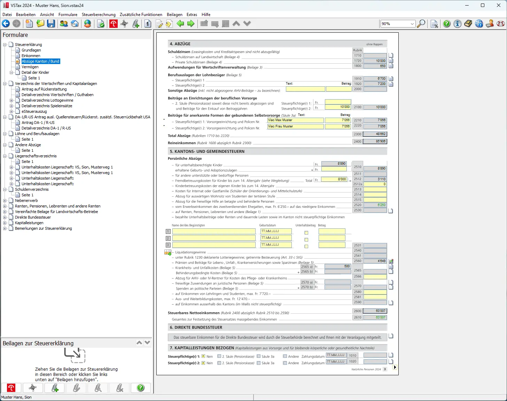Click the save diskette icon in toolbar
The image size is (507, 401).
click(51, 24)
